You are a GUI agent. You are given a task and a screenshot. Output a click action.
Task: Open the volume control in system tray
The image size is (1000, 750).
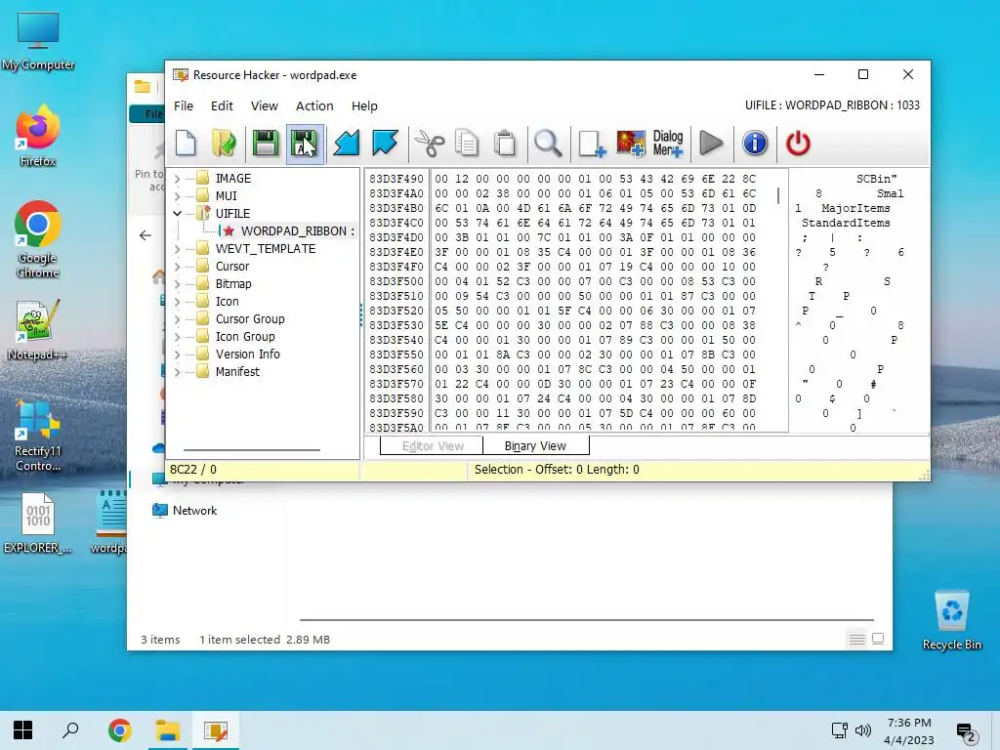[x=863, y=730]
